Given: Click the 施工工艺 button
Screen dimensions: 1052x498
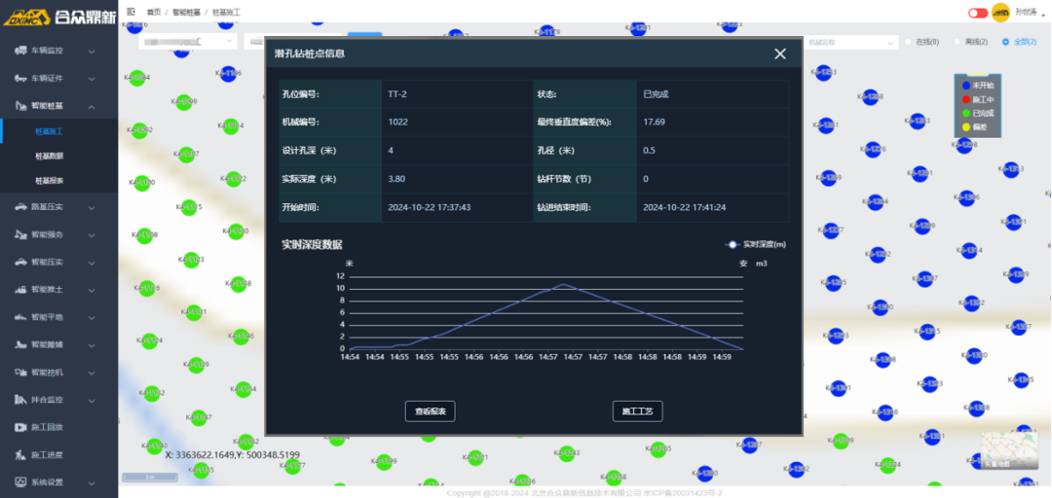Looking at the screenshot, I should pyautogui.click(x=637, y=411).
